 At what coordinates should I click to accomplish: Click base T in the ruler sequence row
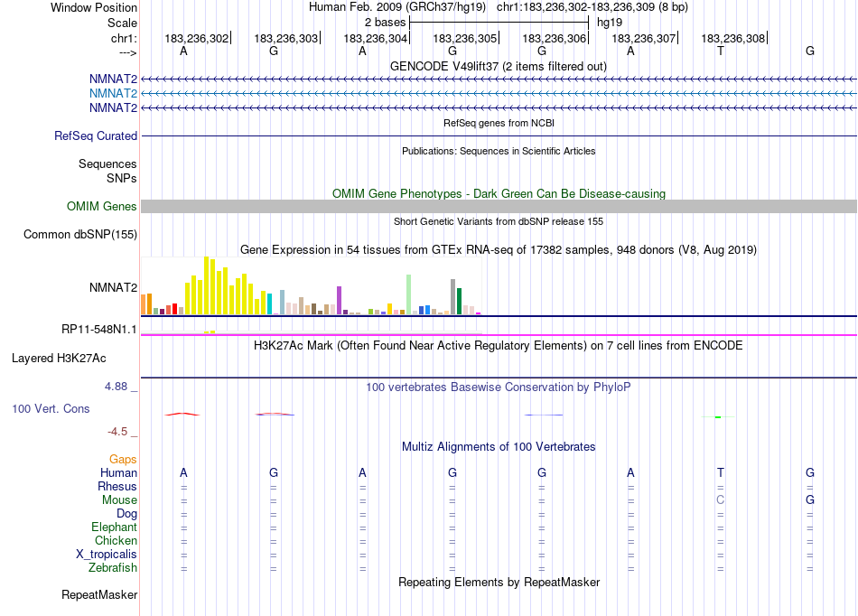720,51
